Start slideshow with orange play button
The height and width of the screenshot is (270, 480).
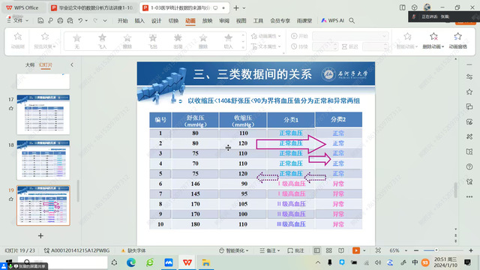[x=355, y=250]
